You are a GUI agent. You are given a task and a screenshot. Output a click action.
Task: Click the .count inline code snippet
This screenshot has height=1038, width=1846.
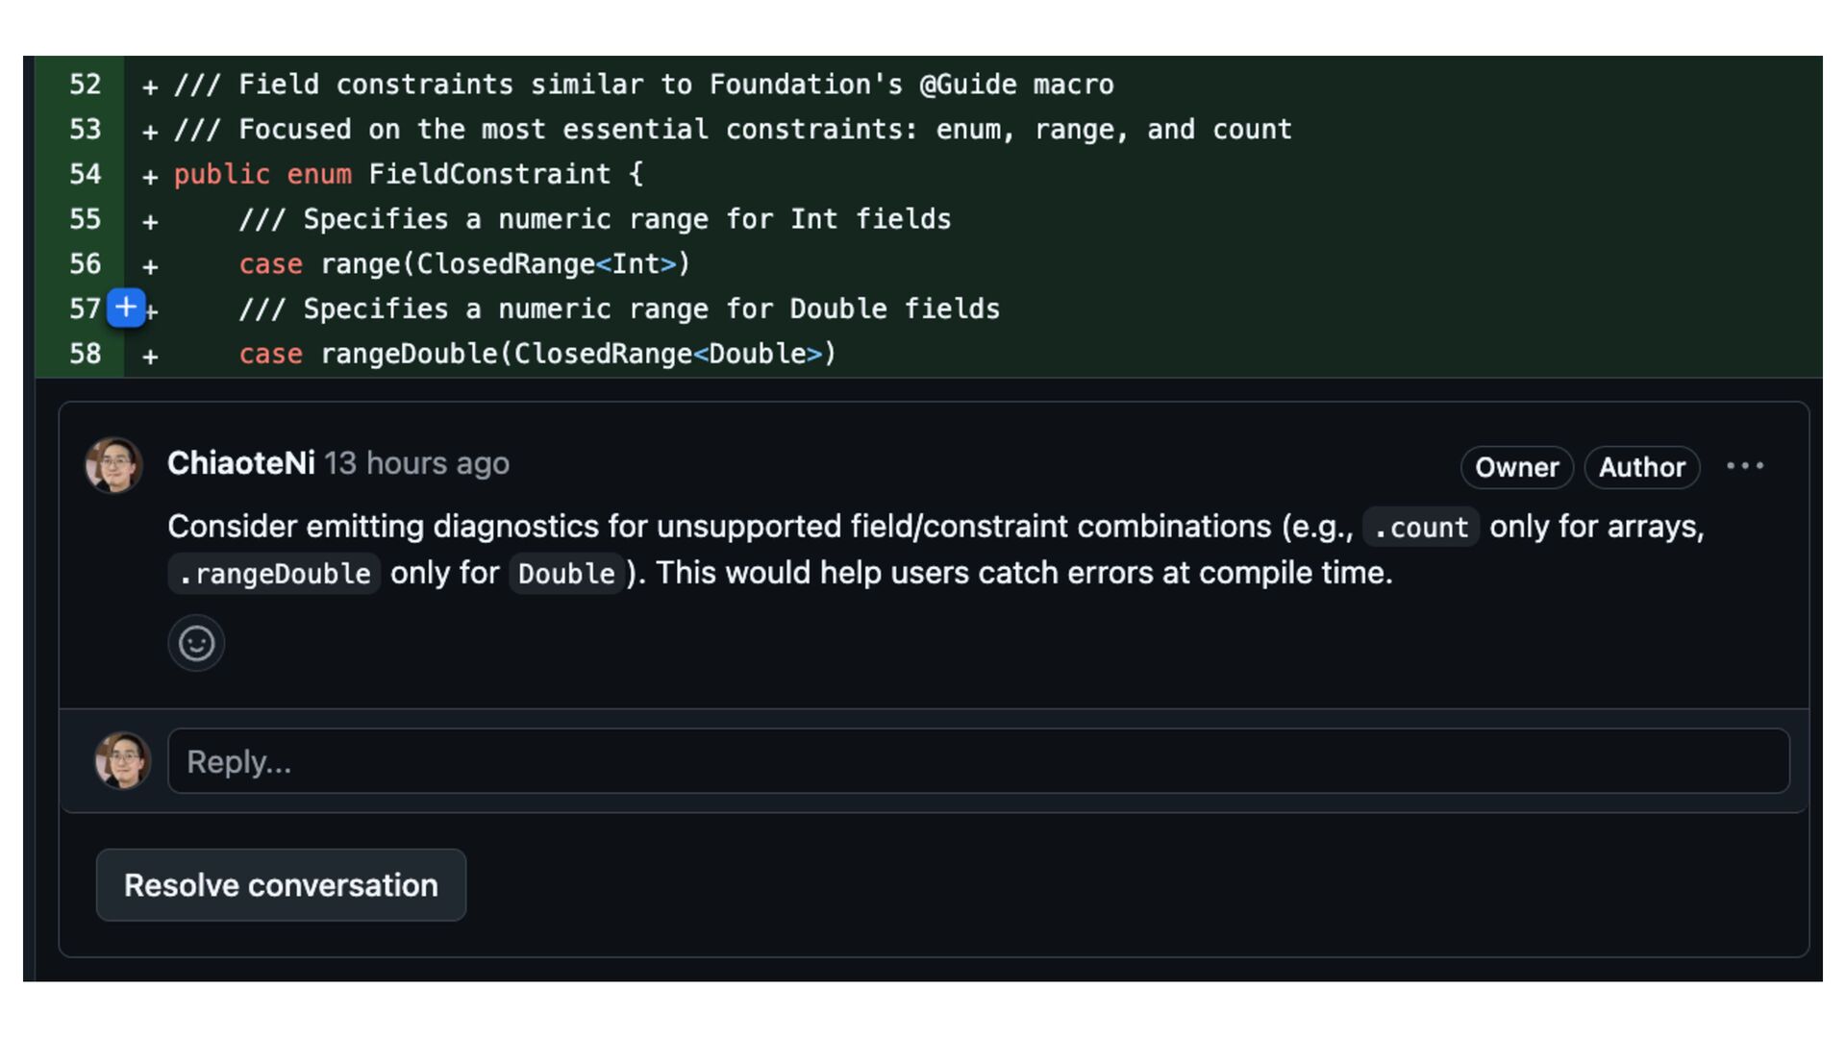(1421, 527)
